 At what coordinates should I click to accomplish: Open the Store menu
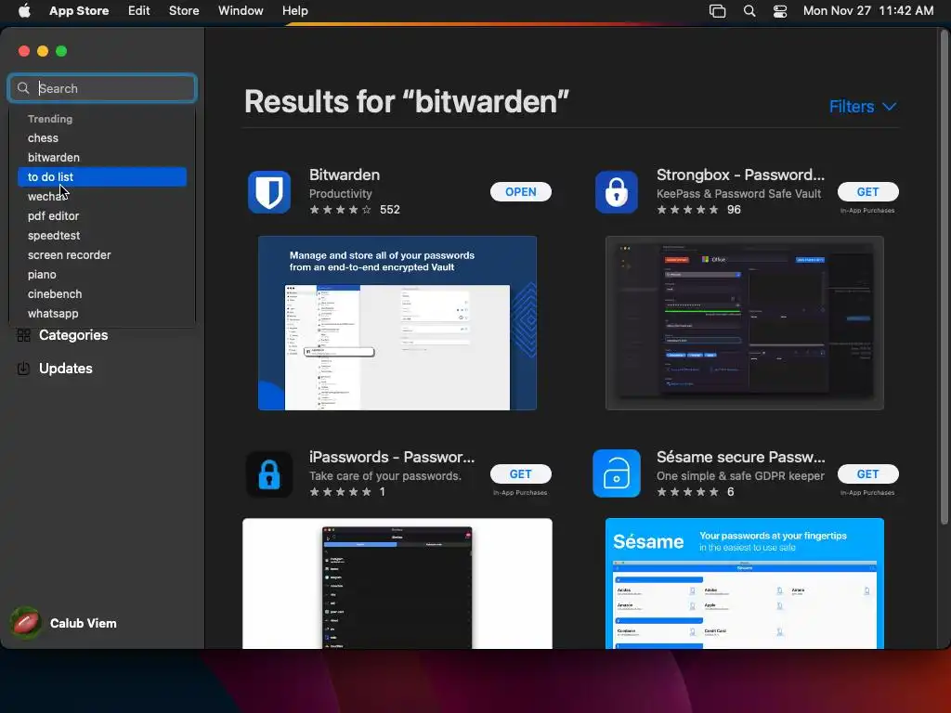[184, 10]
